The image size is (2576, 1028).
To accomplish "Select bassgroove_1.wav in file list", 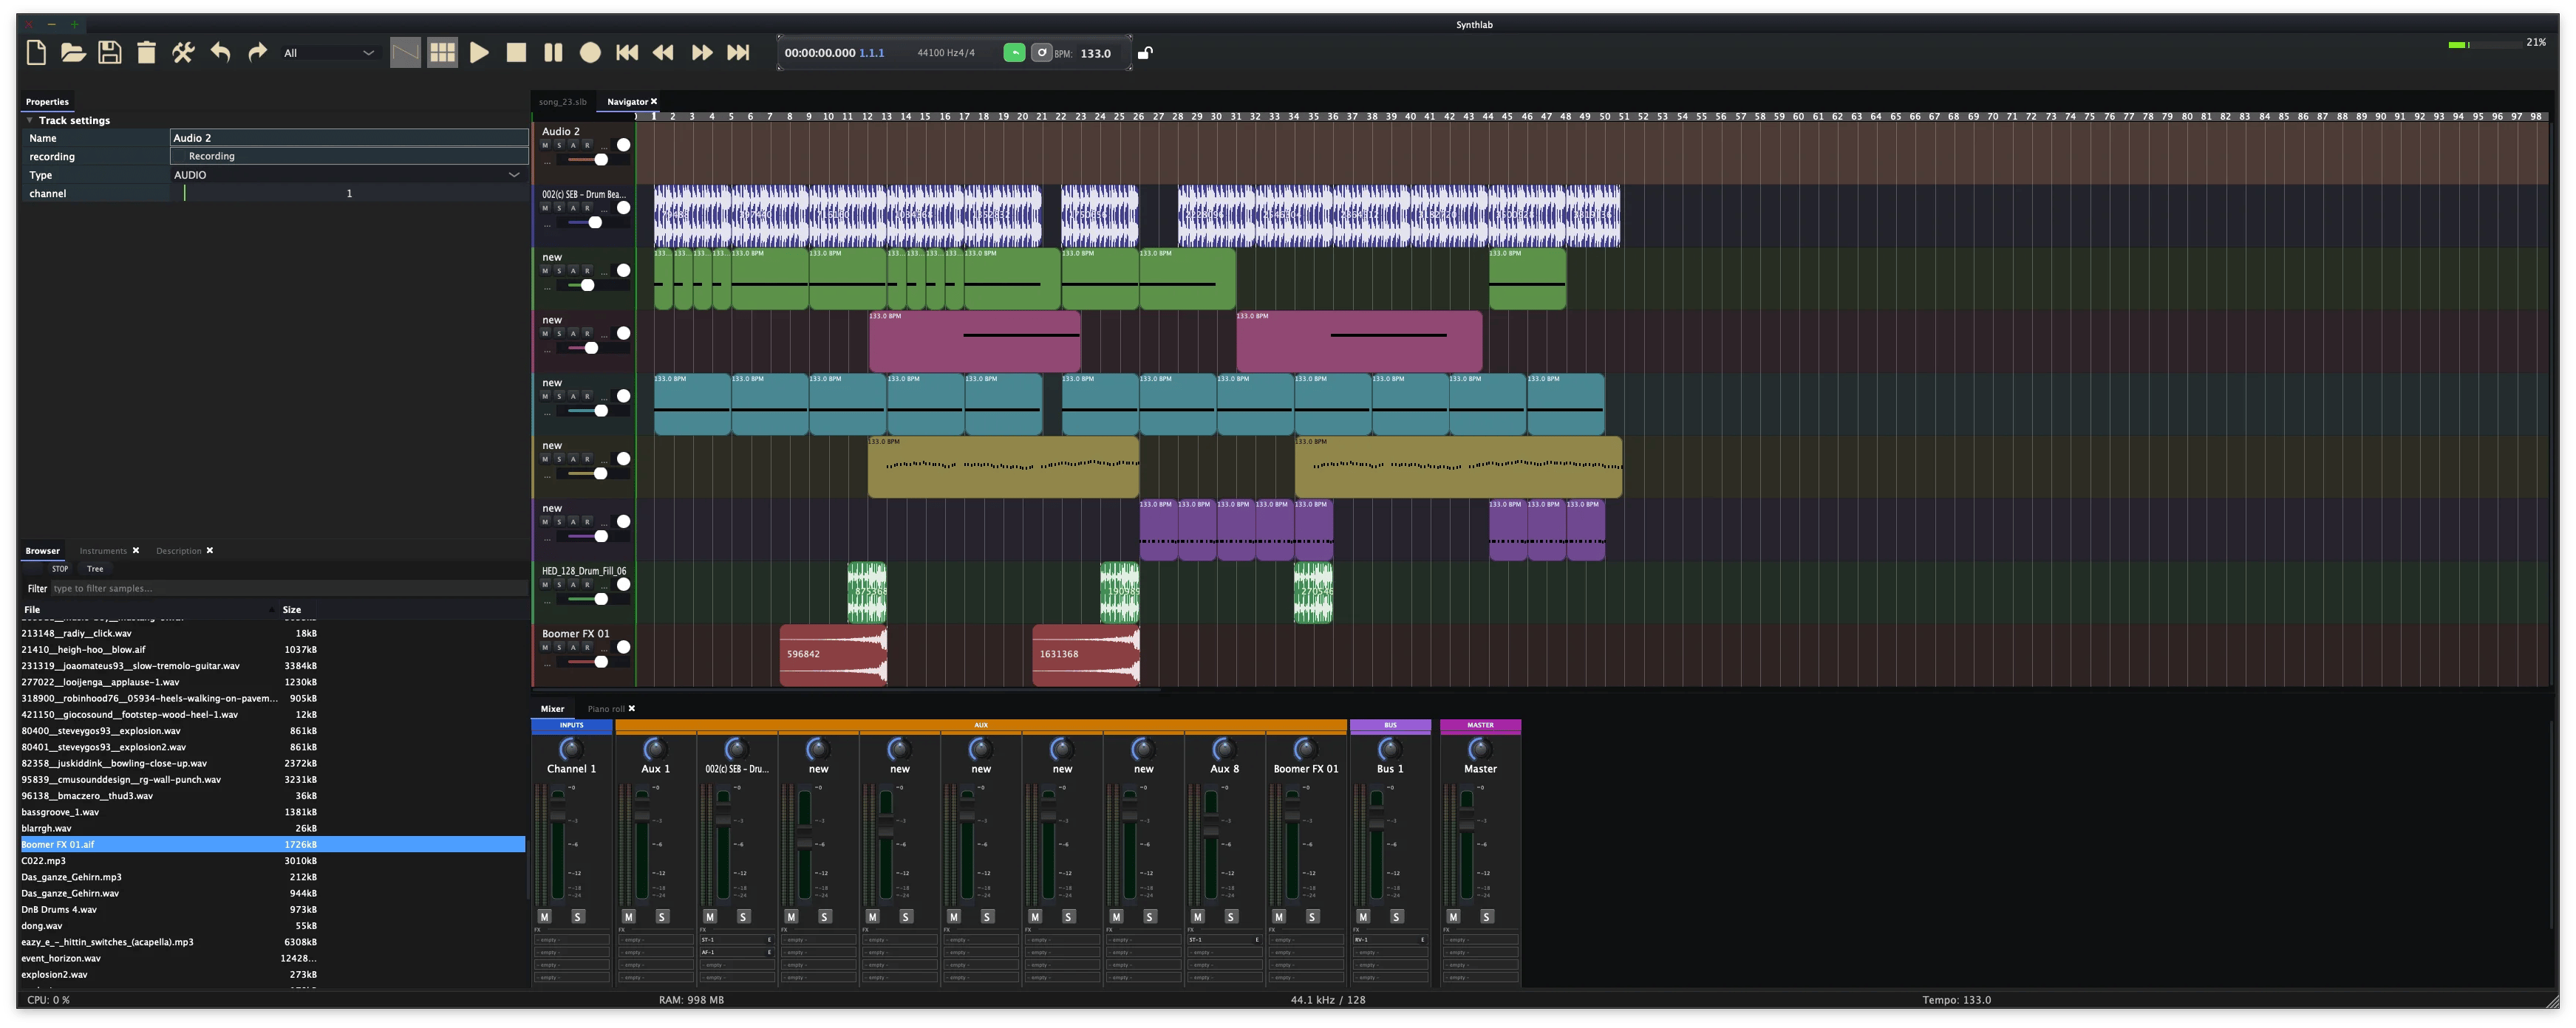I will pyautogui.click(x=272, y=812).
